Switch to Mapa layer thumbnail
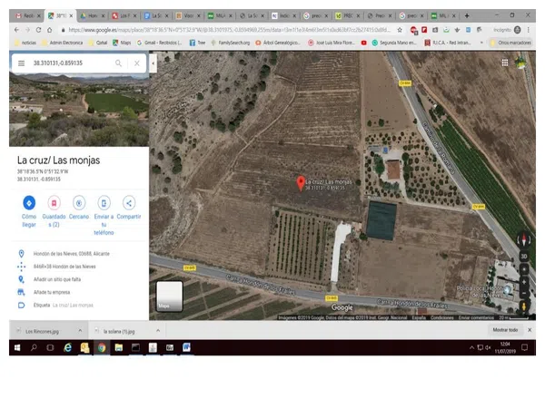The image size is (545, 408). [170, 296]
